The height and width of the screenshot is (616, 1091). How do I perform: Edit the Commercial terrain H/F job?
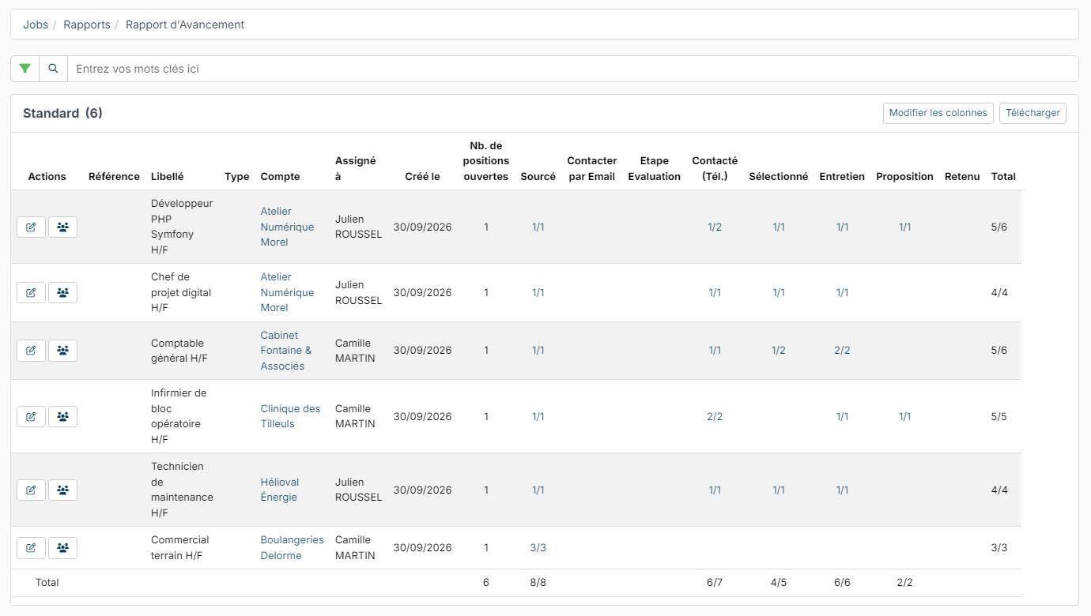point(31,548)
